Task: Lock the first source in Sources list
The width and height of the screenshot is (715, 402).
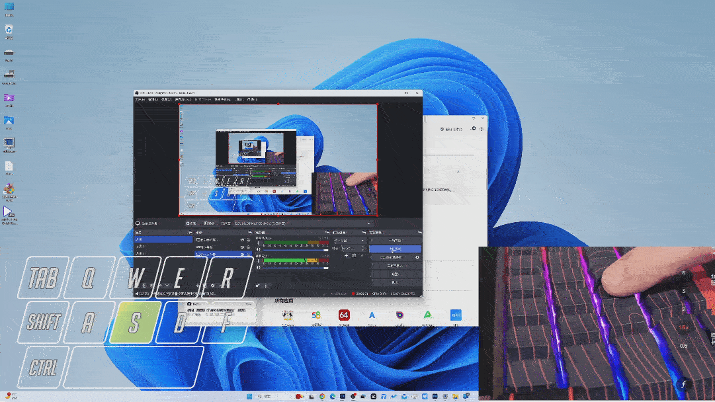Action: tap(249, 240)
